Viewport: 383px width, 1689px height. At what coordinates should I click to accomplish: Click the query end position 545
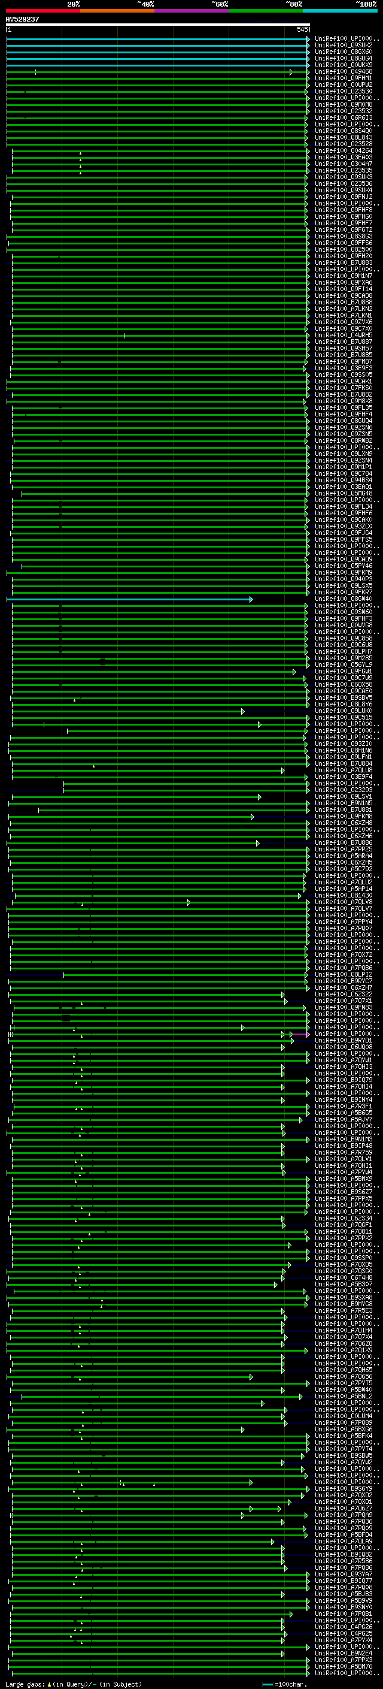[x=302, y=29]
